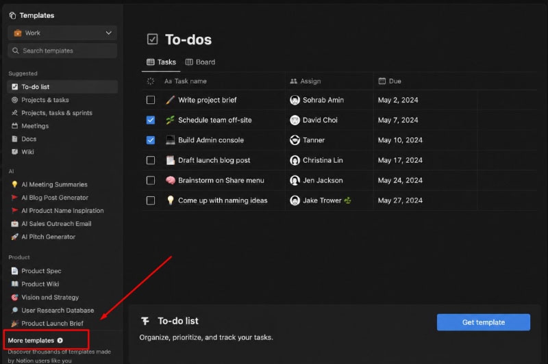Click the status spinner column icon
The image size is (548, 364).
(x=151, y=81)
